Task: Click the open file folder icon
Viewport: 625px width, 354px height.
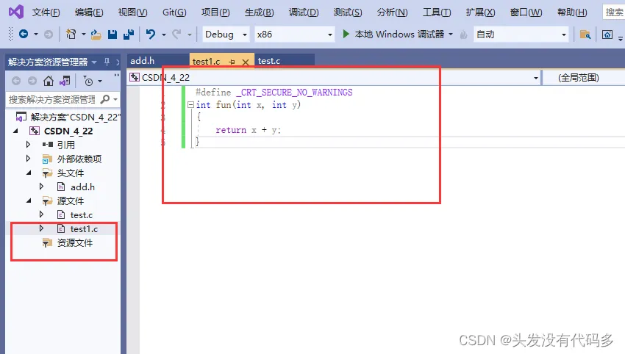Action: point(96,35)
